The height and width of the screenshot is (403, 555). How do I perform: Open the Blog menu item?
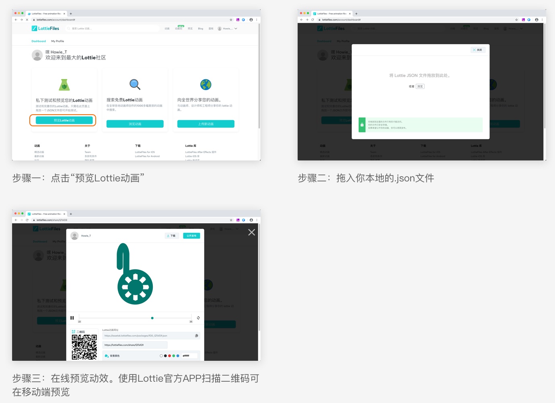coord(200,29)
